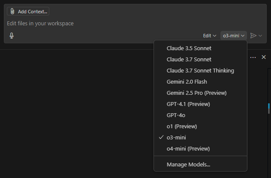Choose Claude 3.5 Sonnet from model list
Image resolution: width=271 pixels, height=178 pixels.
tap(189, 48)
